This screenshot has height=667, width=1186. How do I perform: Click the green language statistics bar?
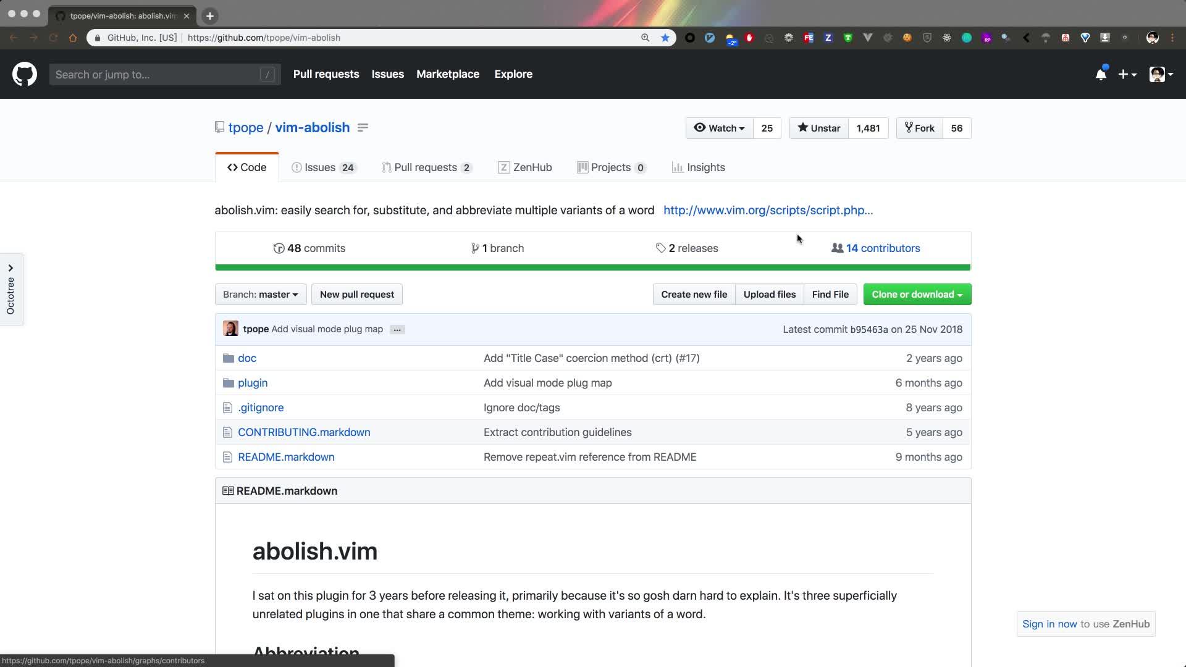(592, 267)
